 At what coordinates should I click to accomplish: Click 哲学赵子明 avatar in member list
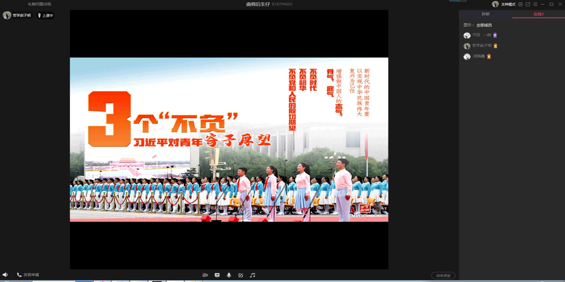[x=467, y=46]
